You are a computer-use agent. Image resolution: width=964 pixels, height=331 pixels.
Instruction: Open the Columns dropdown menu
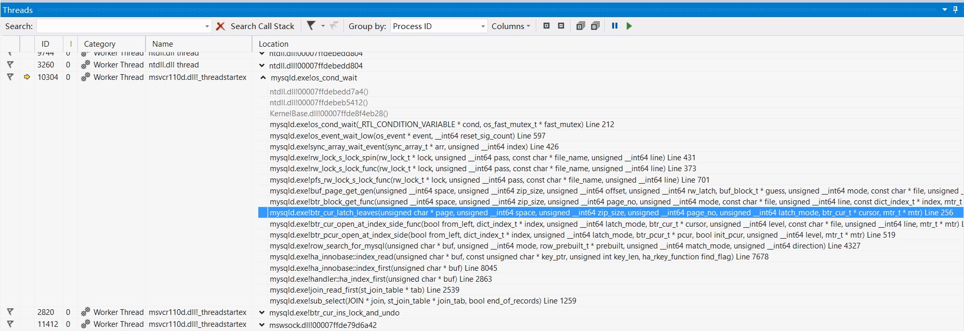click(511, 26)
